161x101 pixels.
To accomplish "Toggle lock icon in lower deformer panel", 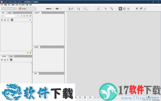I will (x=5, y=60).
